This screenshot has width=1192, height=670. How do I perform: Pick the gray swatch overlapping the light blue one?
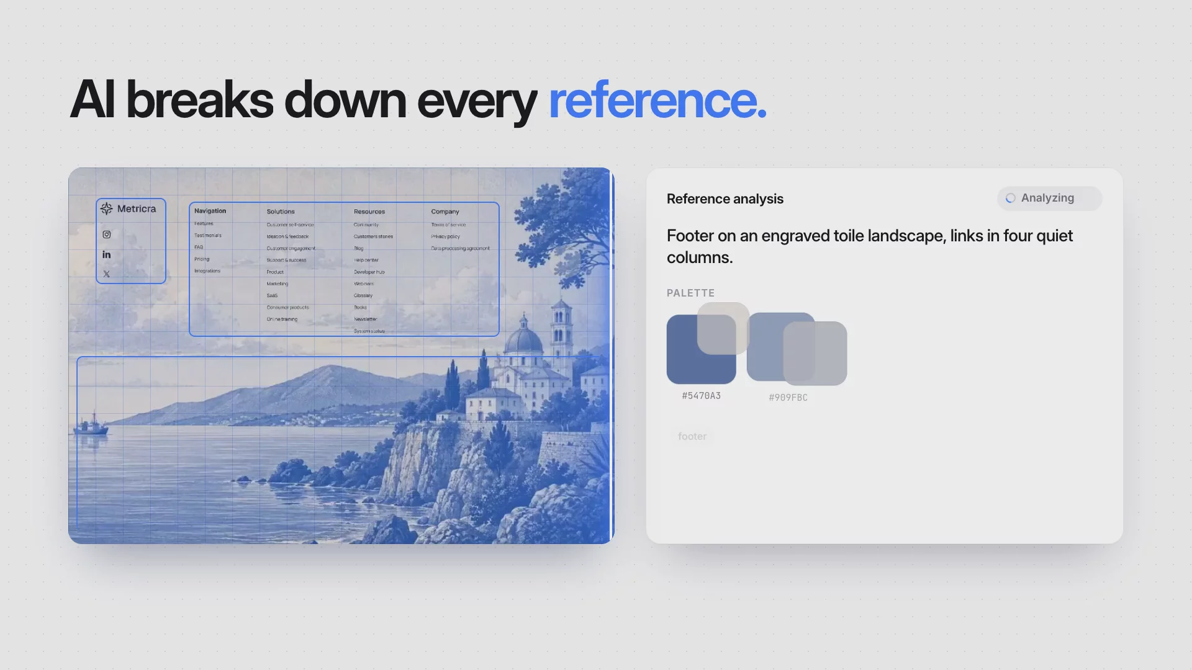click(x=815, y=353)
